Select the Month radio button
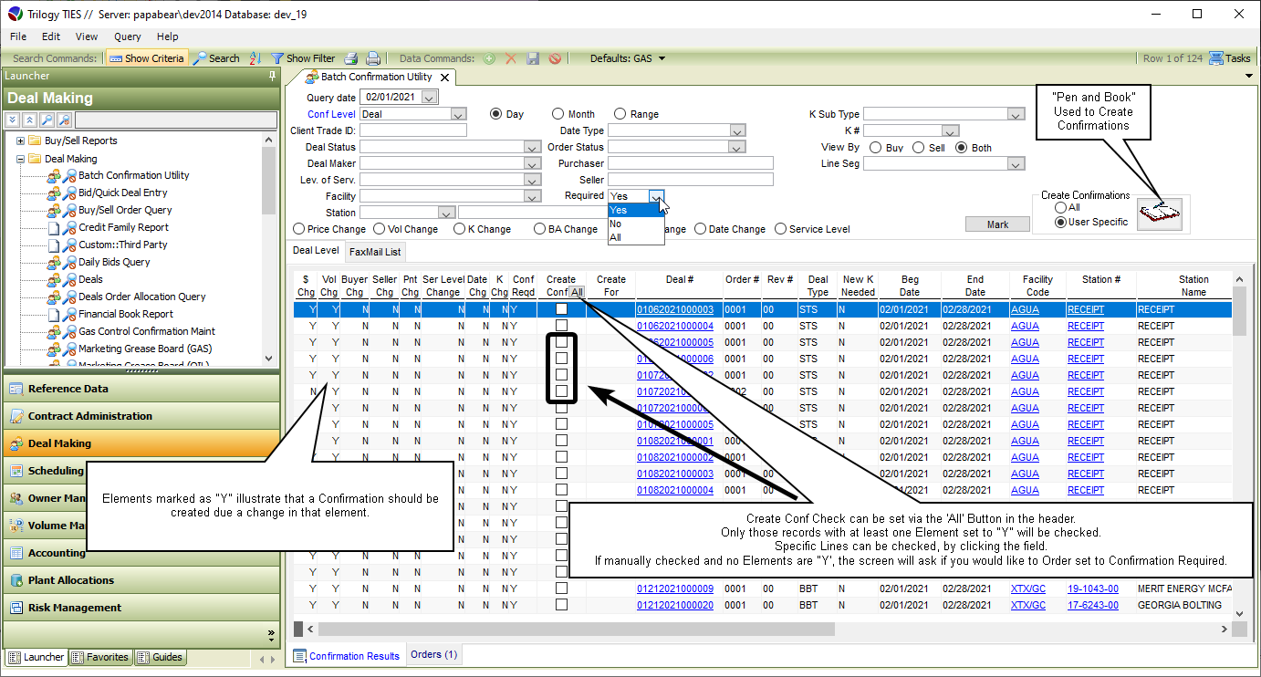The width and height of the screenshot is (1261, 677). point(558,114)
